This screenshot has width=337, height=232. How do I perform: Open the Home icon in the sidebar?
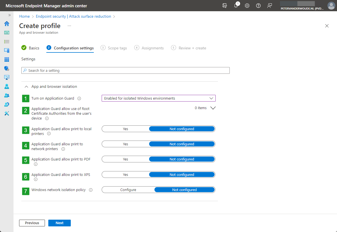coord(6,24)
